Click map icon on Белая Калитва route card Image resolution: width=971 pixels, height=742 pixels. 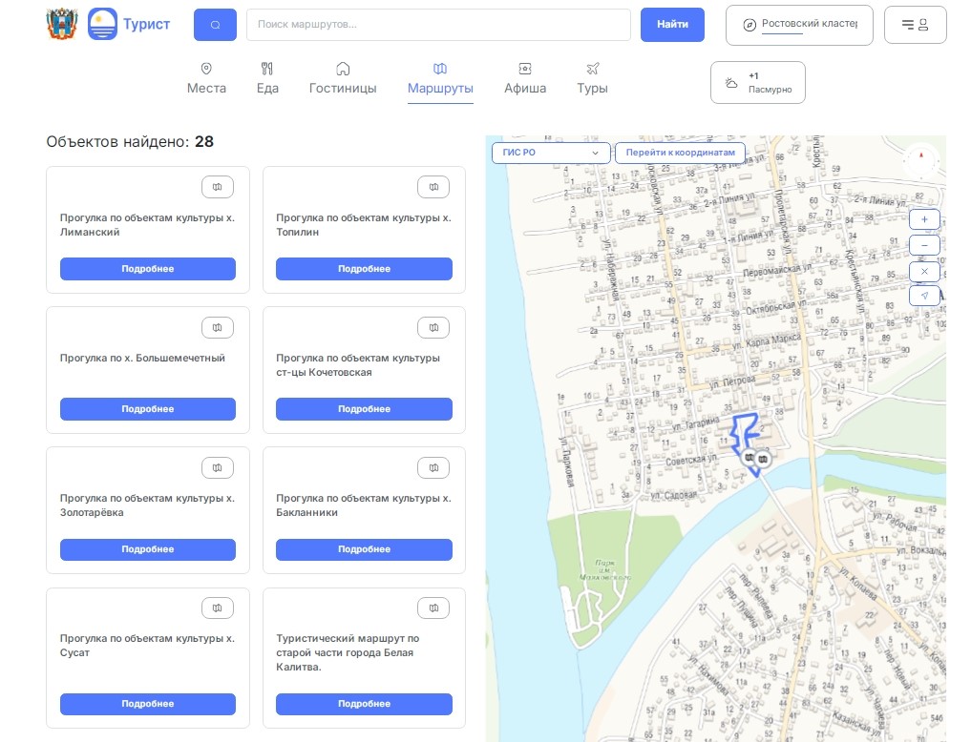click(433, 608)
